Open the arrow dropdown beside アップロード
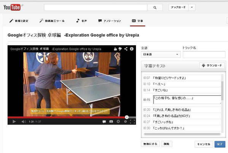Viewport: 228px width, 153px height. [x=192, y=7]
